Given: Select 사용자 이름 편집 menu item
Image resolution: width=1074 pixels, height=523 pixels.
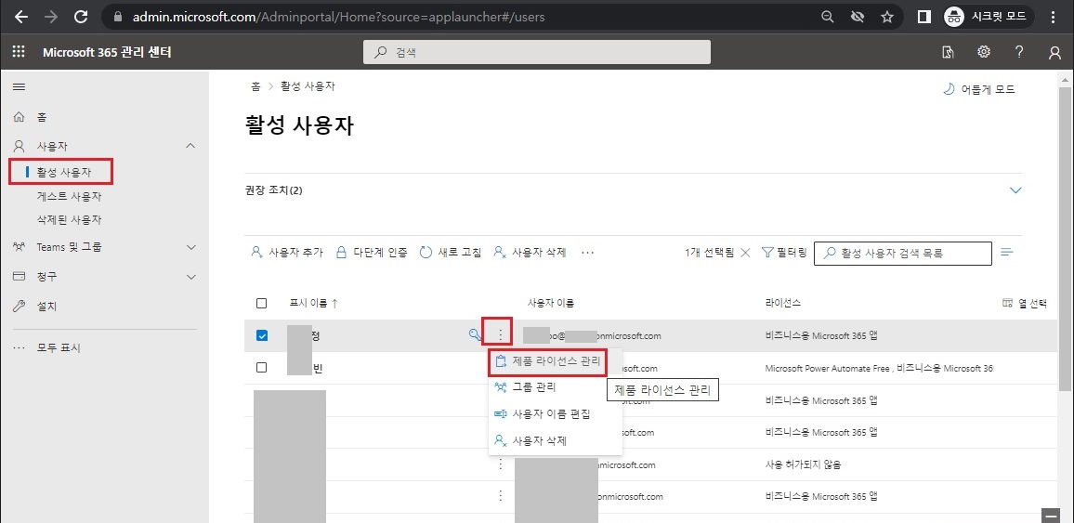Looking at the screenshot, I should (556, 414).
